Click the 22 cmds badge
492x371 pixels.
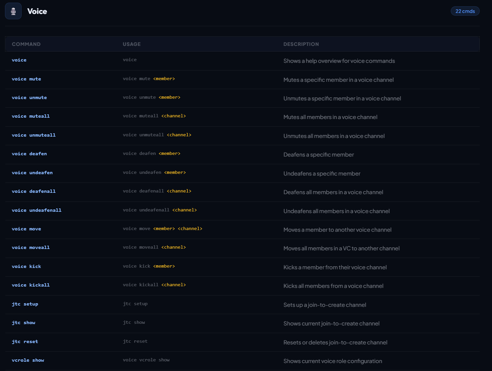(x=465, y=11)
